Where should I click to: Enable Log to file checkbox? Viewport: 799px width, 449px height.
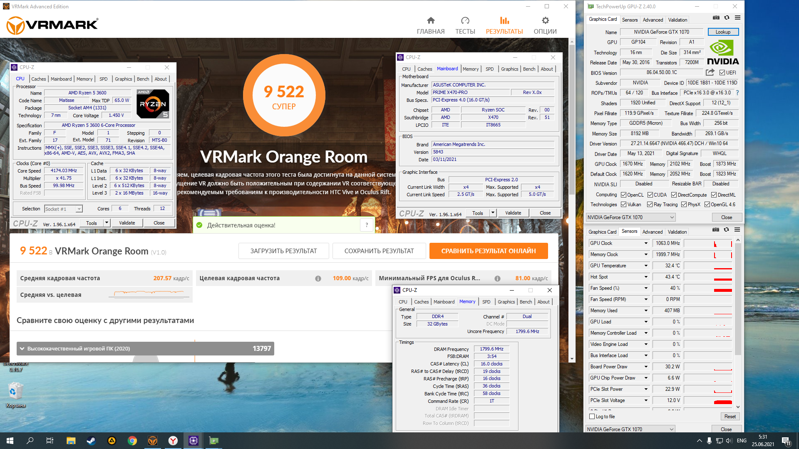click(x=592, y=417)
